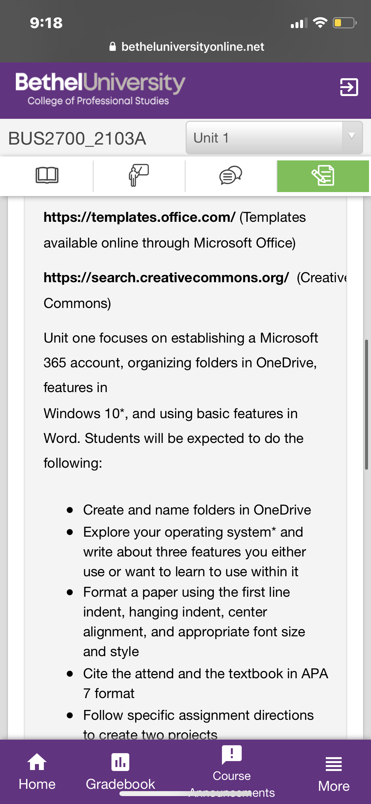The width and height of the screenshot is (371, 804).
Task: Open the Unit 1 selector box
Action: click(x=274, y=138)
